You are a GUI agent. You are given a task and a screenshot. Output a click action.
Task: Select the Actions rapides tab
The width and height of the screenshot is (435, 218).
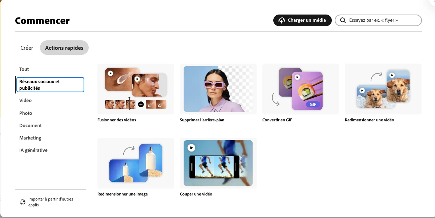click(64, 48)
